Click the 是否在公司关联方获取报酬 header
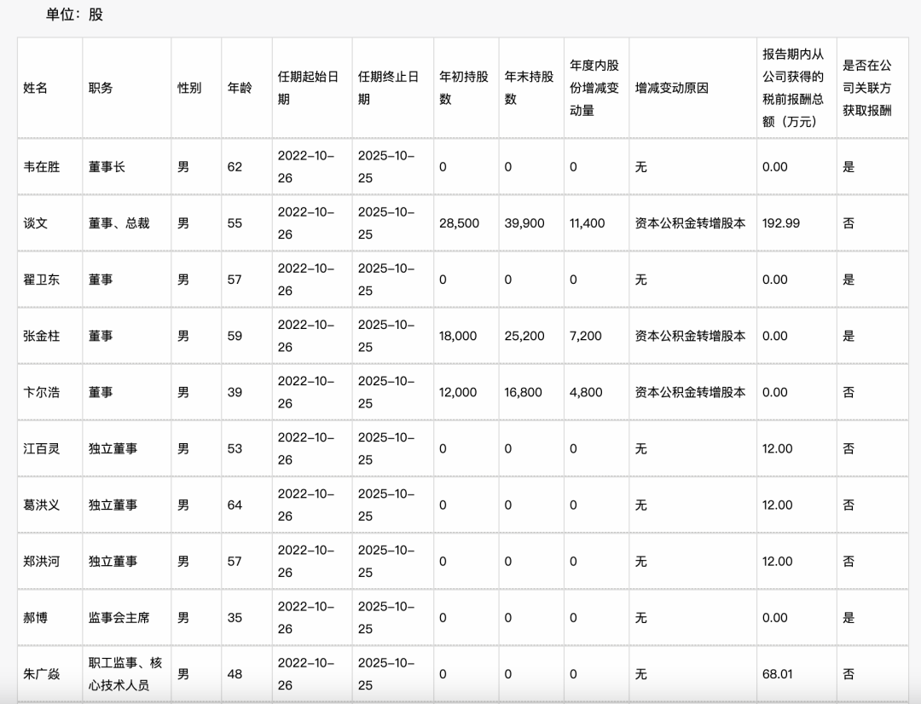 tap(866, 88)
